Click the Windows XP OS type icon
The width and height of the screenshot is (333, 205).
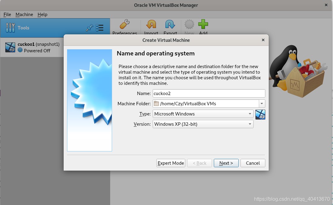click(260, 114)
